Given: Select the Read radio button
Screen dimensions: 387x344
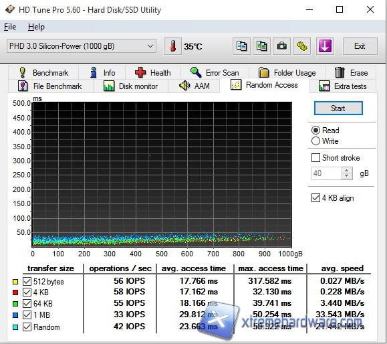Looking at the screenshot, I should click(x=315, y=131).
